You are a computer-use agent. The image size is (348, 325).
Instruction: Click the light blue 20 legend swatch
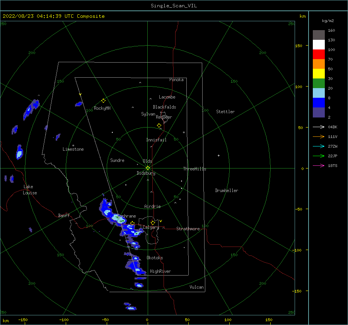pyautogui.click(x=319, y=93)
